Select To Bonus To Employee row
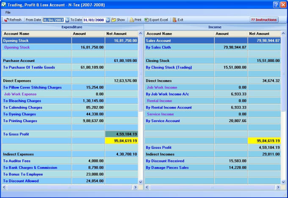This screenshot has height=198, width=288. click(70, 174)
